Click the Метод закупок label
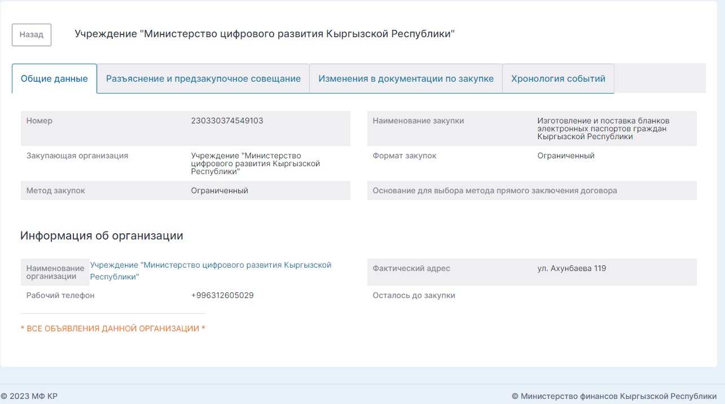Viewport: 725px width, 404px height. 56,191
